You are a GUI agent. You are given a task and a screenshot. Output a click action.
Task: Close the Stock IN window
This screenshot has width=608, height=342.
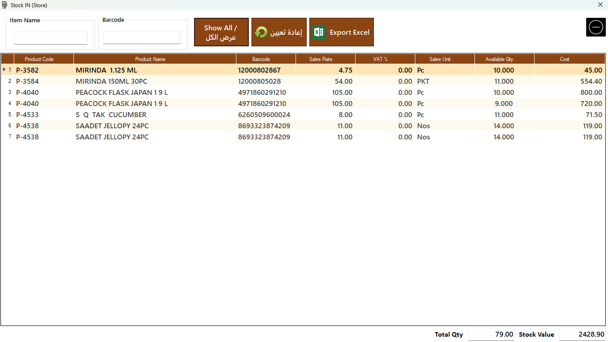[x=600, y=5]
